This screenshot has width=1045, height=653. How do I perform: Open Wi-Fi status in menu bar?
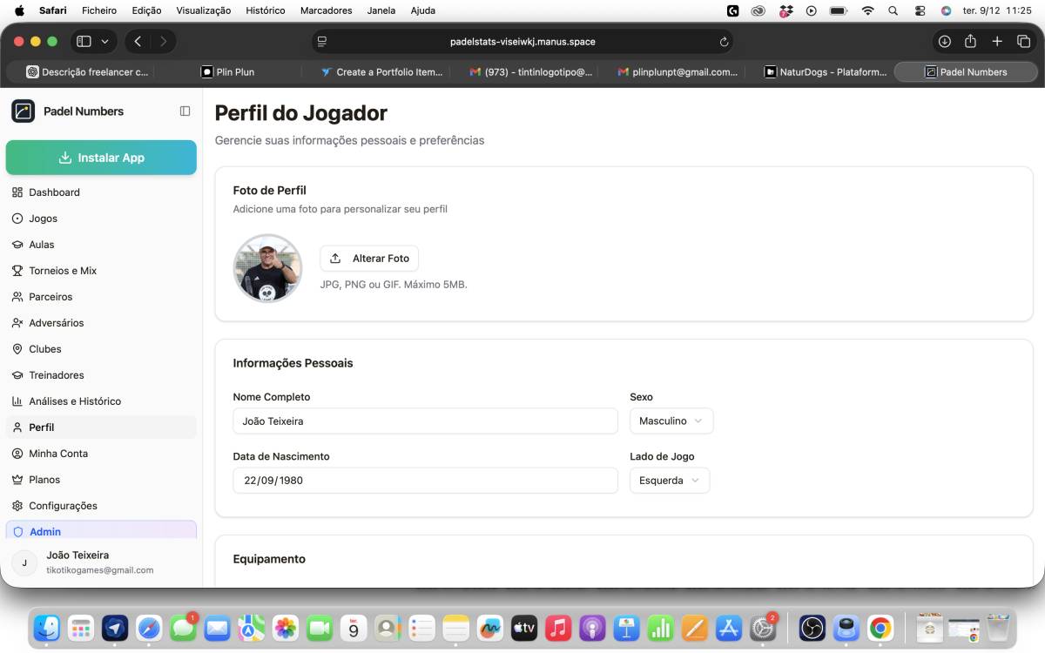[x=867, y=10]
